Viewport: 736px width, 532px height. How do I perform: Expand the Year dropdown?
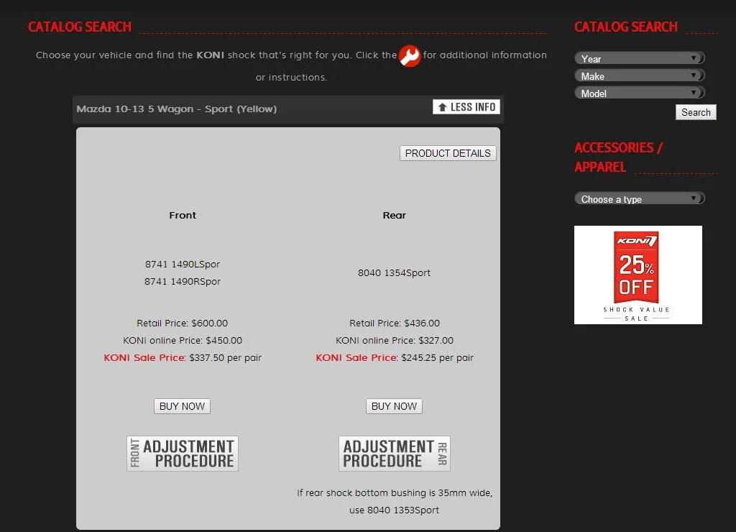pyautogui.click(x=639, y=58)
